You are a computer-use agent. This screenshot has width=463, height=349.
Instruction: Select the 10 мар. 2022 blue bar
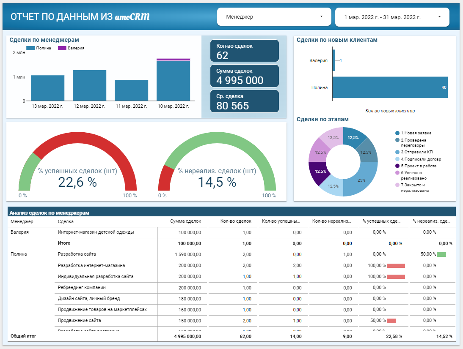[x=174, y=81]
